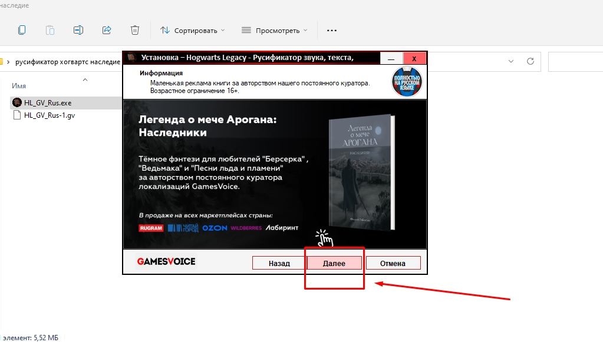
Task: Select the HL_GV_Rus.exe file name
Action: (48, 103)
